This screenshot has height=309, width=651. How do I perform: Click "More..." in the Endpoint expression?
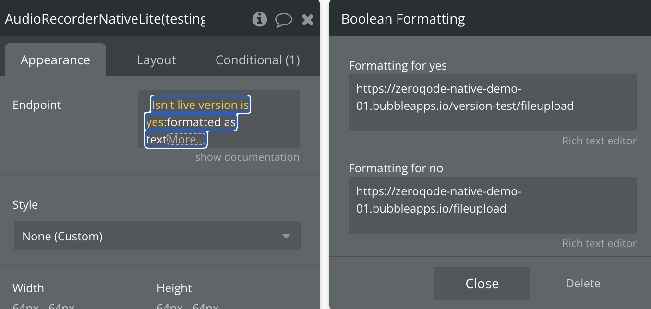186,140
